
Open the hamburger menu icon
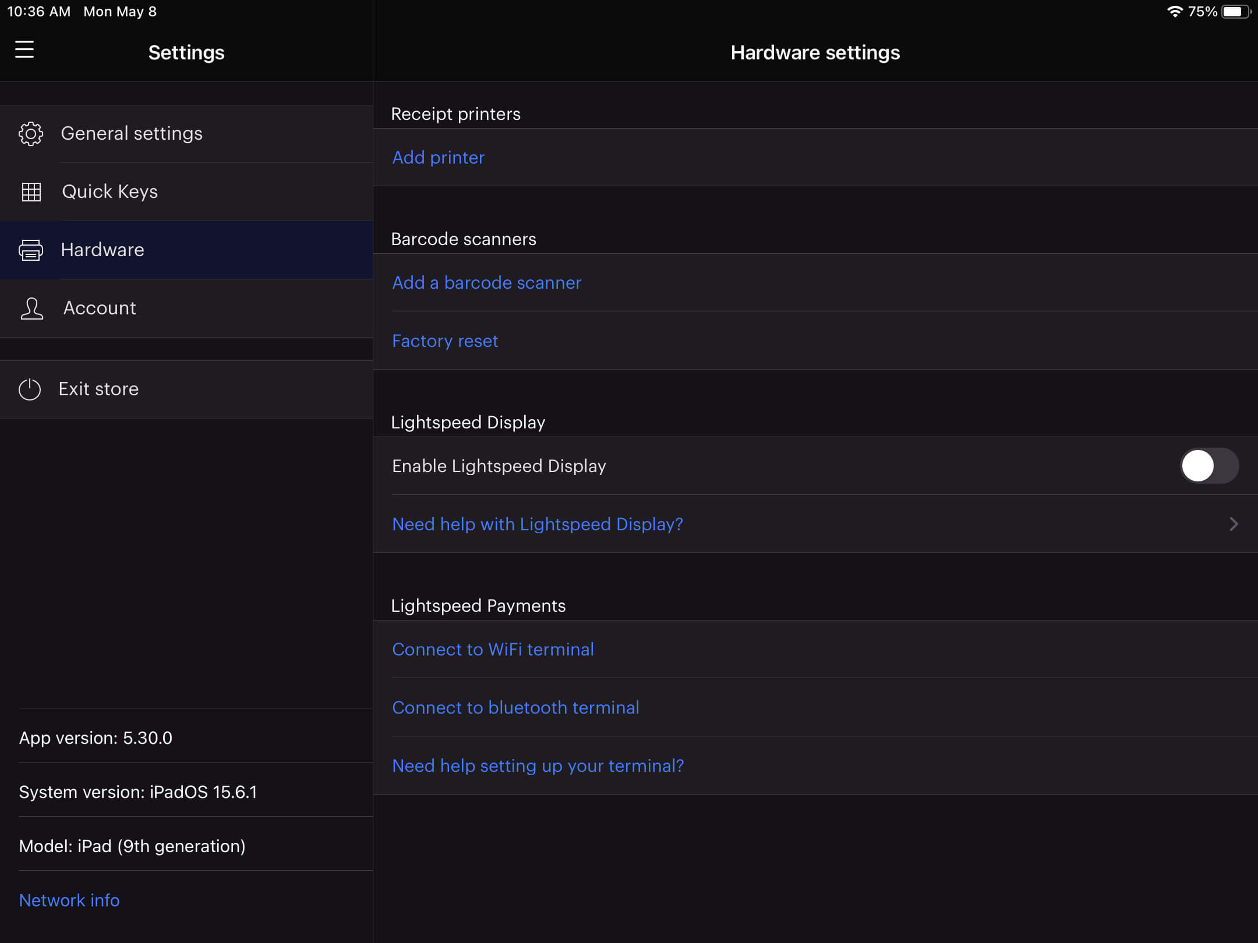(x=24, y=49)
